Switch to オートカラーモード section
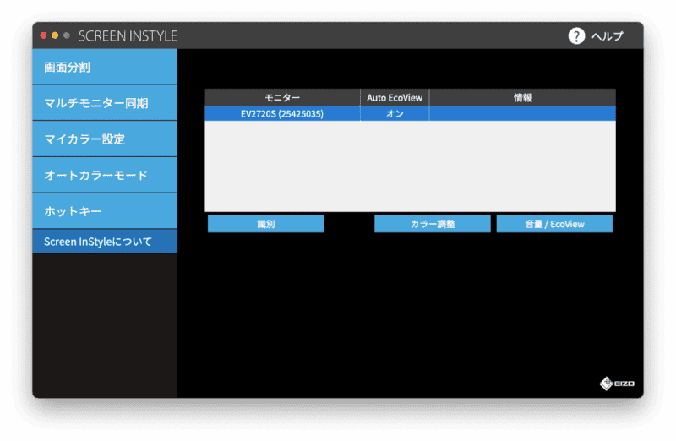This screenshot has height=441, width=676. click(105, 175)
